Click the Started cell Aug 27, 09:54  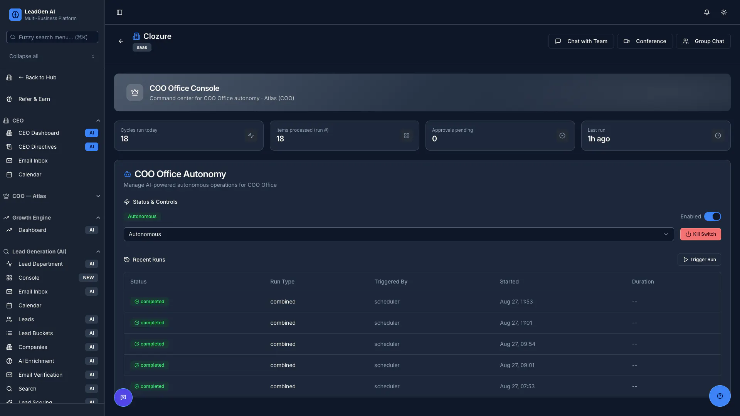[517, 344]
